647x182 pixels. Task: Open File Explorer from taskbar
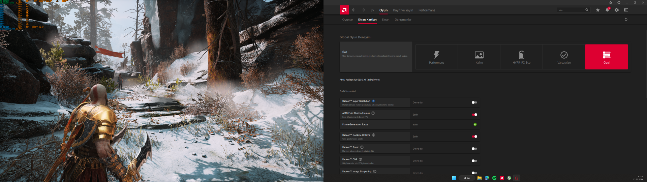[x=479, y=178]
